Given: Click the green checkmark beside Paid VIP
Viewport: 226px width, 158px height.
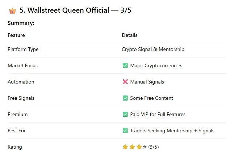Looking at the screenshot, I should (125, 115).
